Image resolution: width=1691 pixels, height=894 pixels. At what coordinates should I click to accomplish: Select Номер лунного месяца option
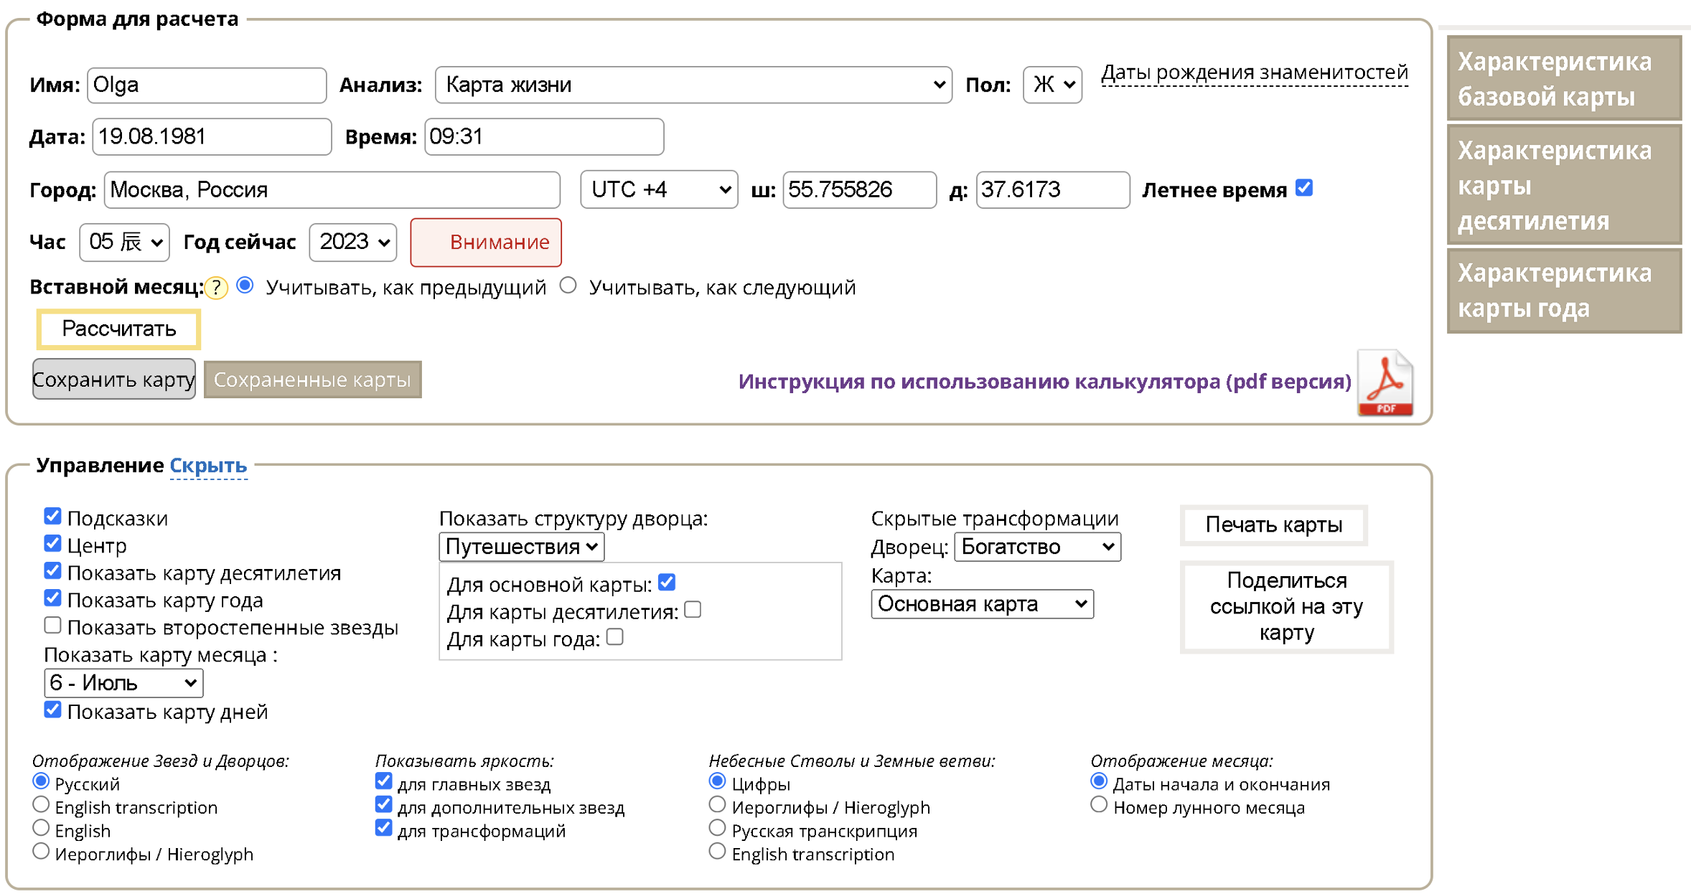pyautogui.click(x=1099, y=804)
